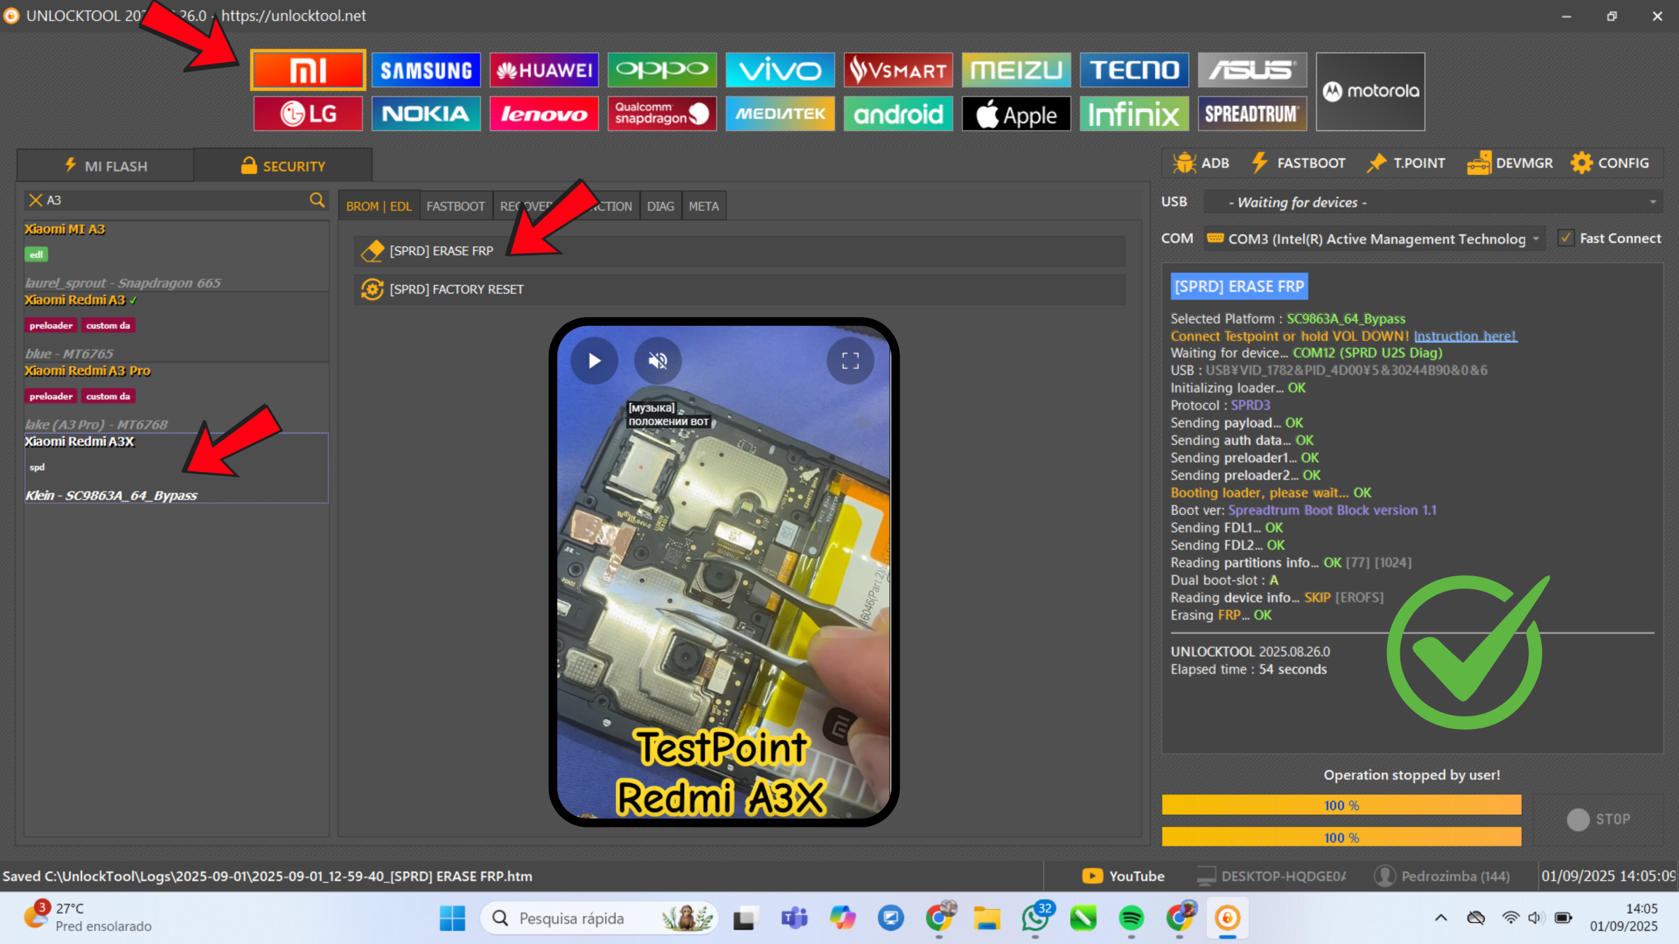Click the lower 100% progress bar
Image resolution: width=1679 pixels, height=944 pixels.
click(x=1341, y=837)
